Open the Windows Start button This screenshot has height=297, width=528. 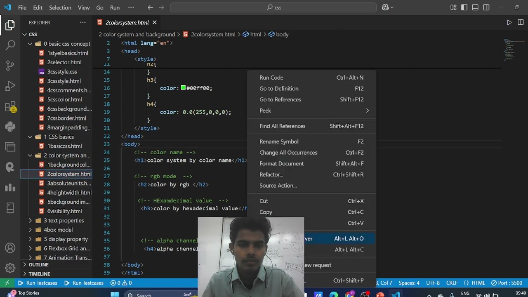click(x=115, y=295)
